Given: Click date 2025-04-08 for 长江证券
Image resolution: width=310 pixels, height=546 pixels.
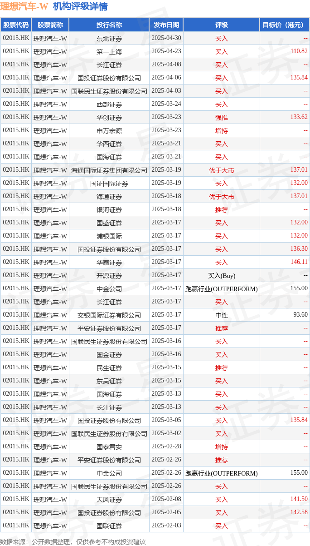Looking at the screenshot, I should click(x=166, y=65).
